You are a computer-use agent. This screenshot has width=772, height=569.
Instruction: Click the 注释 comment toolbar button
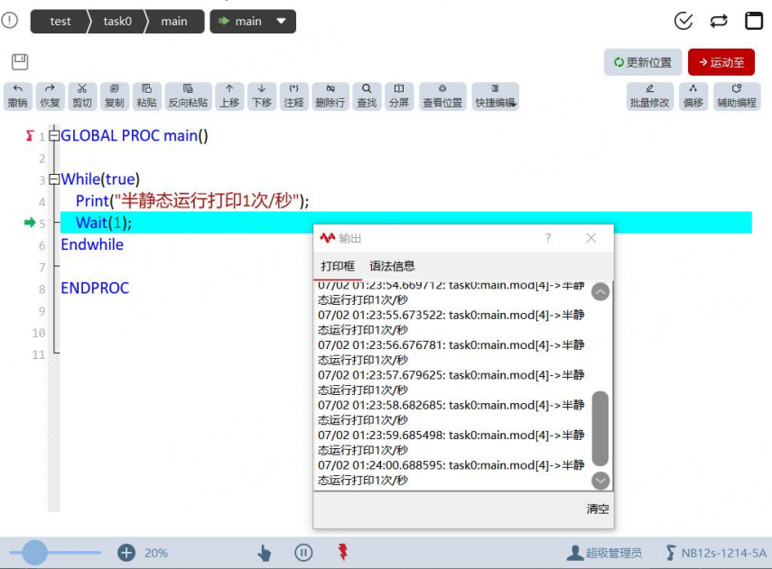click(x=294, y=96)
